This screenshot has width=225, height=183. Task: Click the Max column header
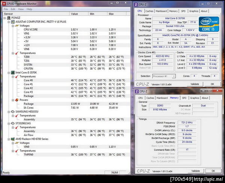pyautogui.click(x=117, y=14)
